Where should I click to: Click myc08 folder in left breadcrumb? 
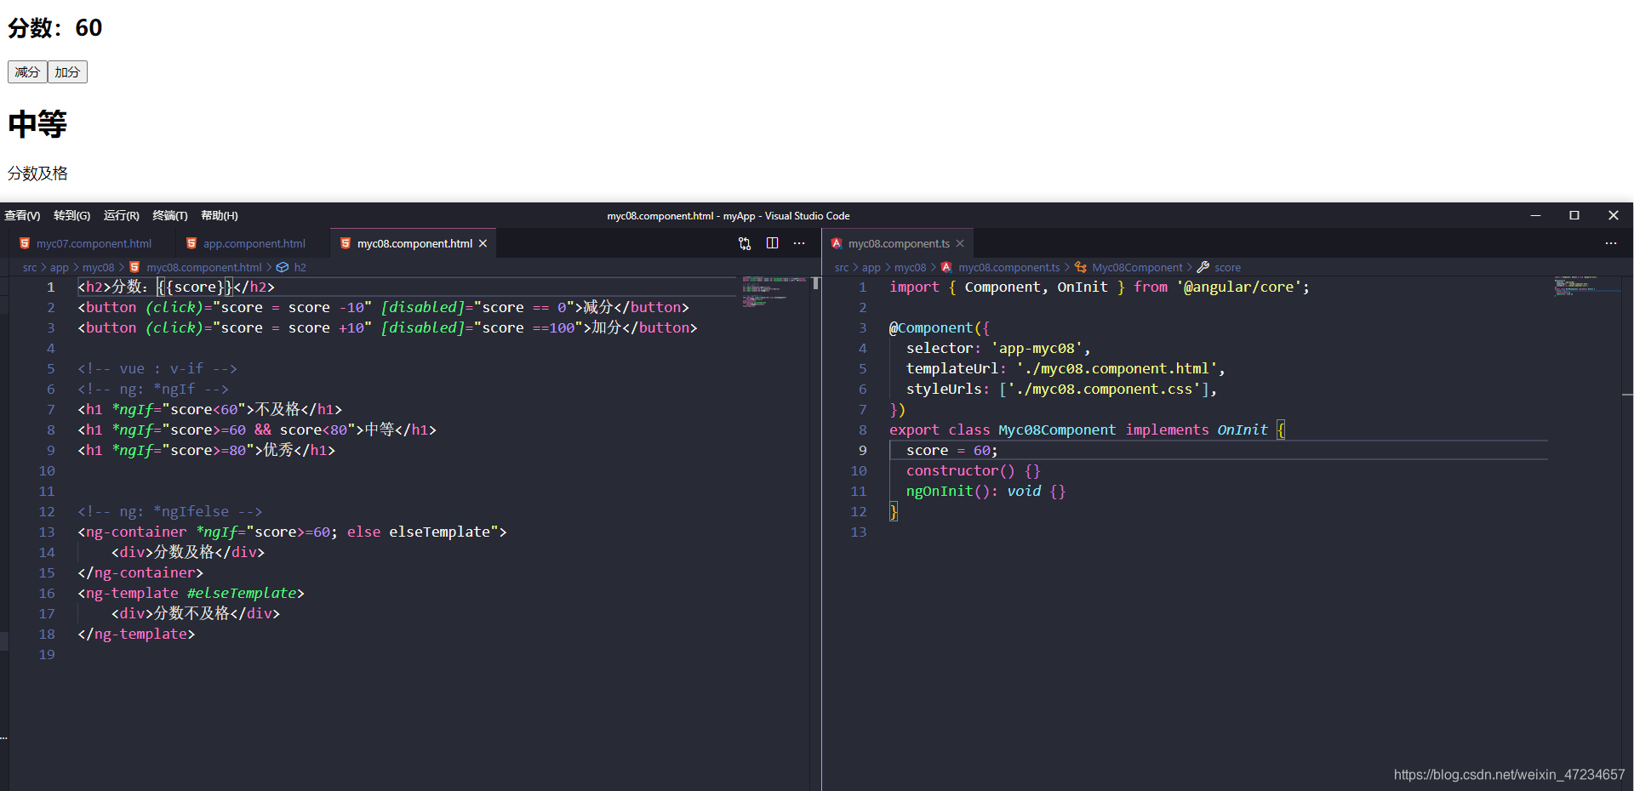click(x=98, y=268)
